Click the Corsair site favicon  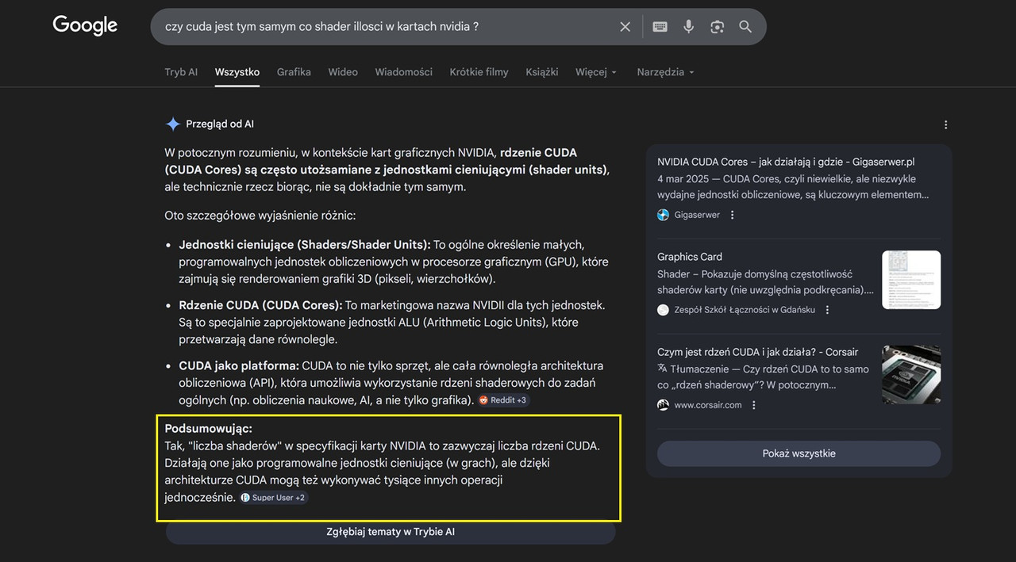(664, 405)
